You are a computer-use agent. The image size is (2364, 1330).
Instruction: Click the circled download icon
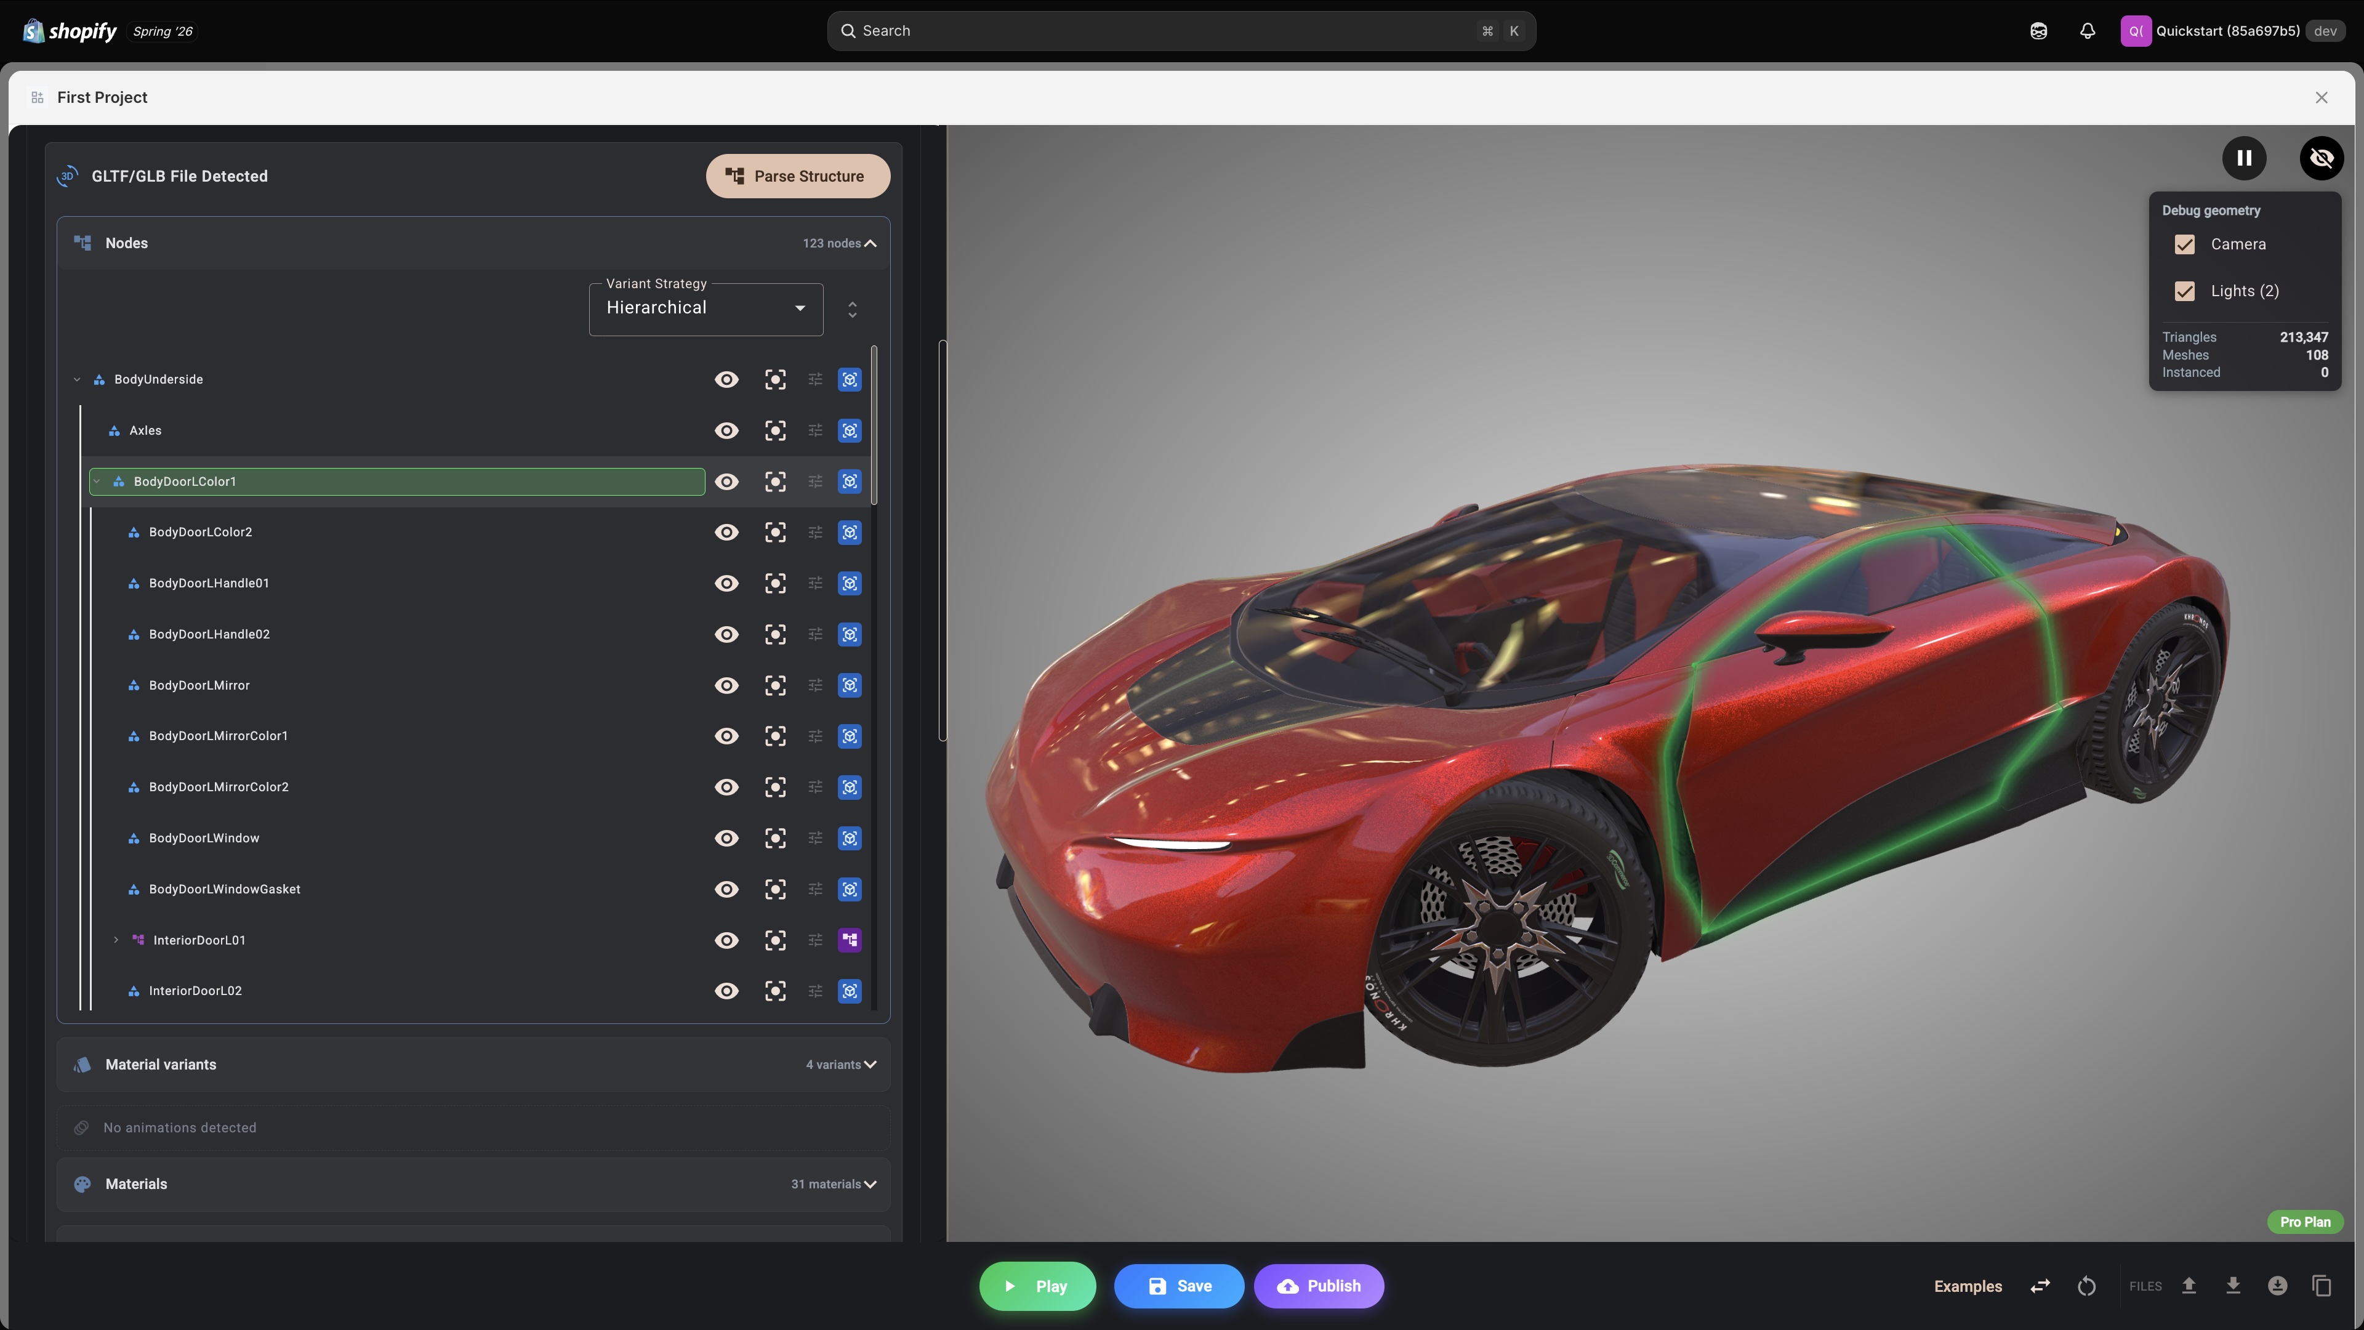click(x=2278, y=1286)
